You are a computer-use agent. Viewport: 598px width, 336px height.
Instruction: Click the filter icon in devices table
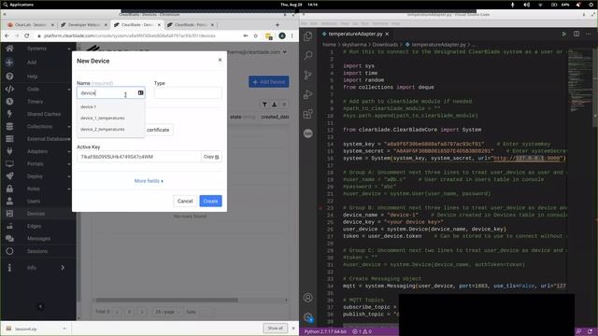pos(264,104)
